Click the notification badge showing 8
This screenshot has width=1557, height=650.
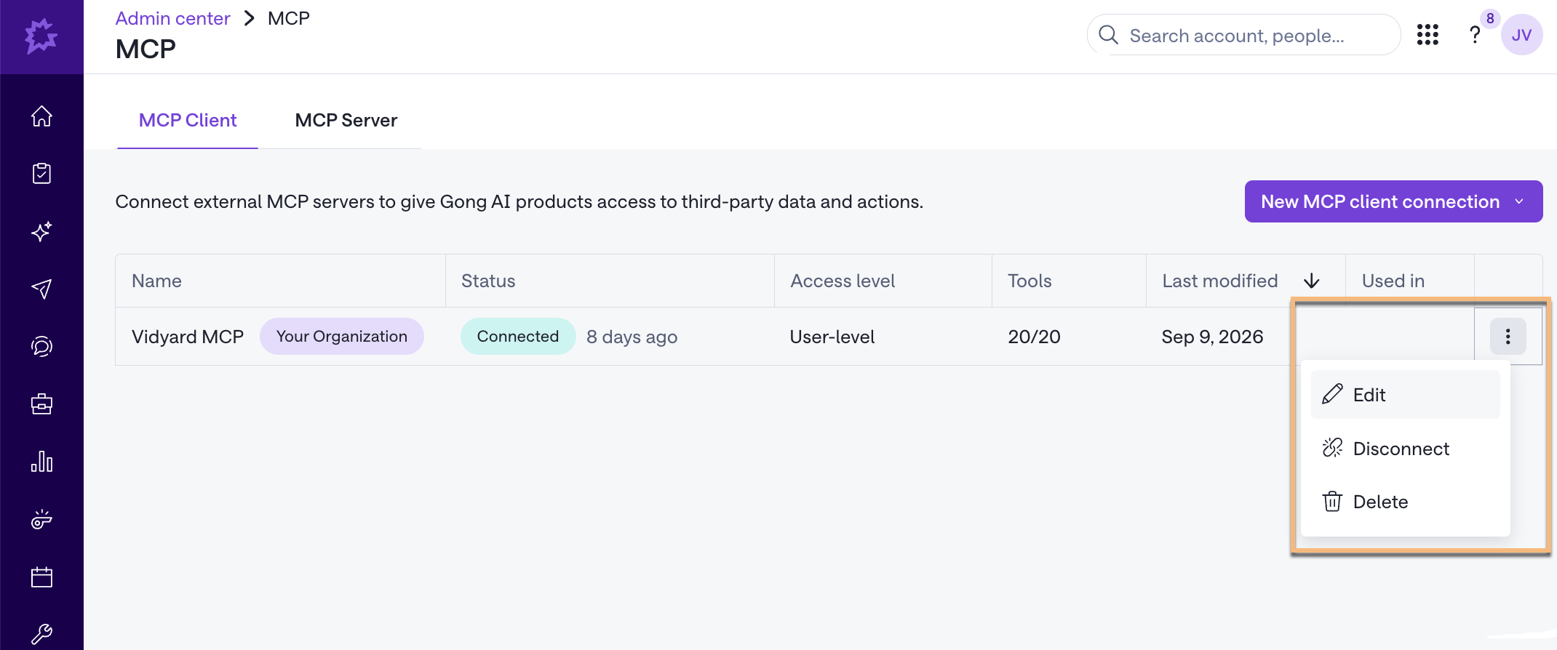click(1490, 18)
